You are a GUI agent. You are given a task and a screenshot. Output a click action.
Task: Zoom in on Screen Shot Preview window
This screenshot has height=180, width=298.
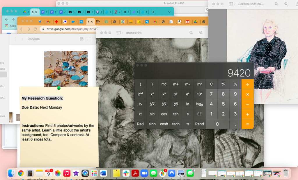point(286,4)
